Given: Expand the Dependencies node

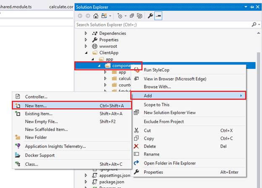Looking at the screenshot, I should point(86,33).
